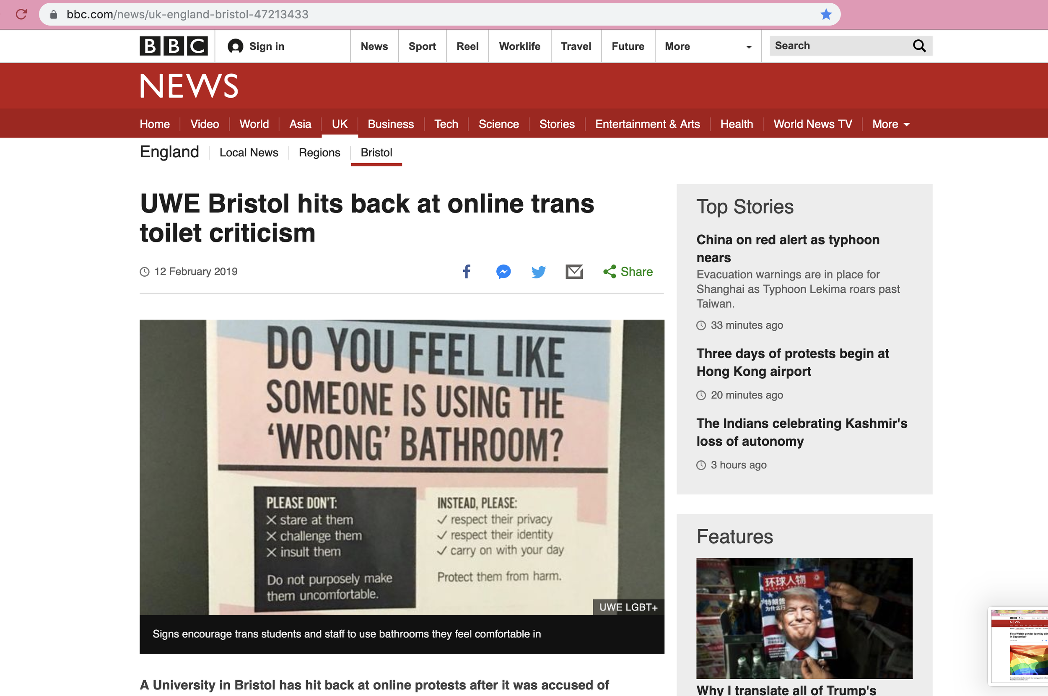Click the bathroom sign article image

click(402, 467)
